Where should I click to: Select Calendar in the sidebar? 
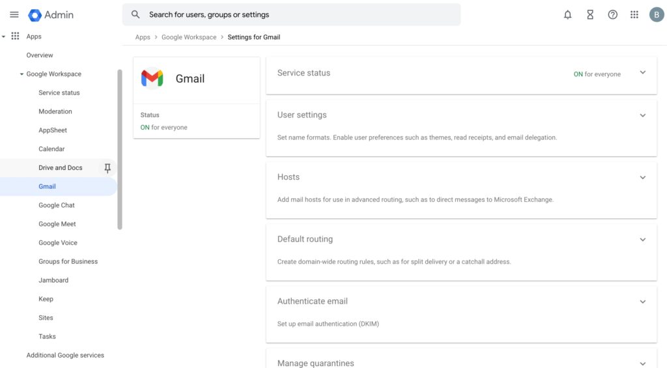point(52,149)
